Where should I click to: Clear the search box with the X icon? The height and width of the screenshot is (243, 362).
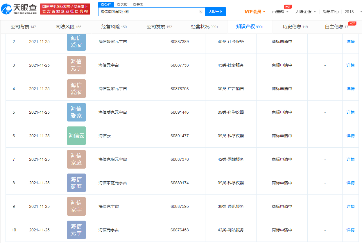(200, 11)
